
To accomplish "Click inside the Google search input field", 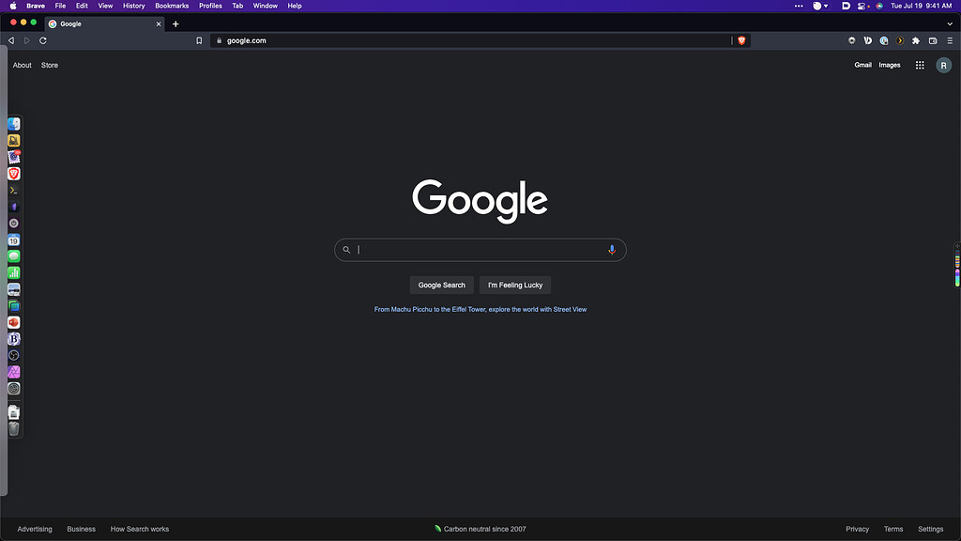I will 469,249.
